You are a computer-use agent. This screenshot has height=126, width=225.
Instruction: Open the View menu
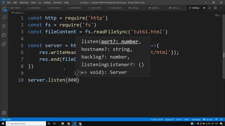[x=33, y=2]
